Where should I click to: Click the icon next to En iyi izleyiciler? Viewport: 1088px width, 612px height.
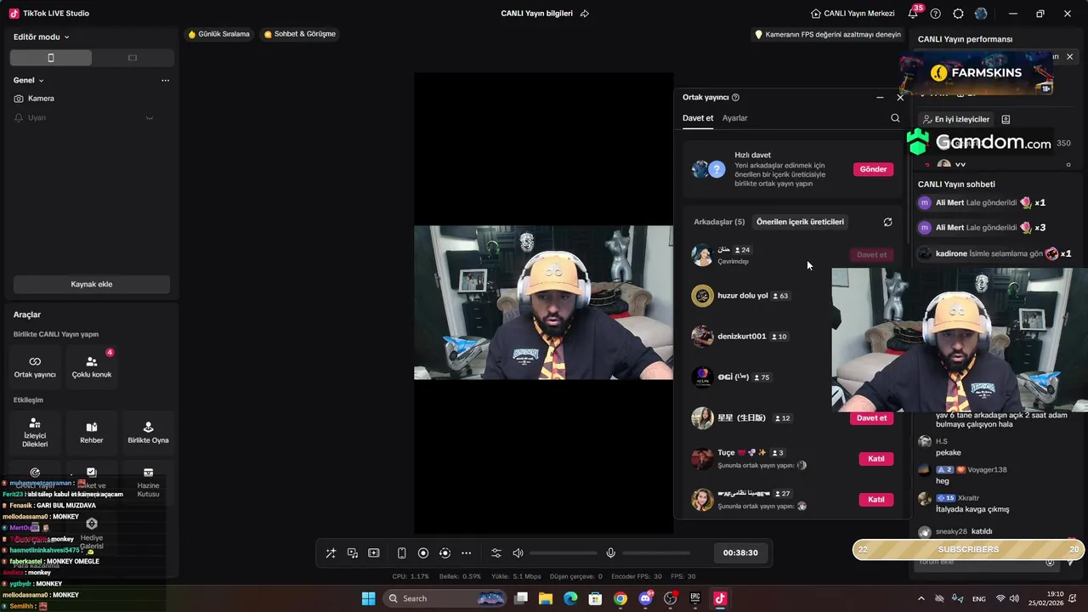[1006, 120]
